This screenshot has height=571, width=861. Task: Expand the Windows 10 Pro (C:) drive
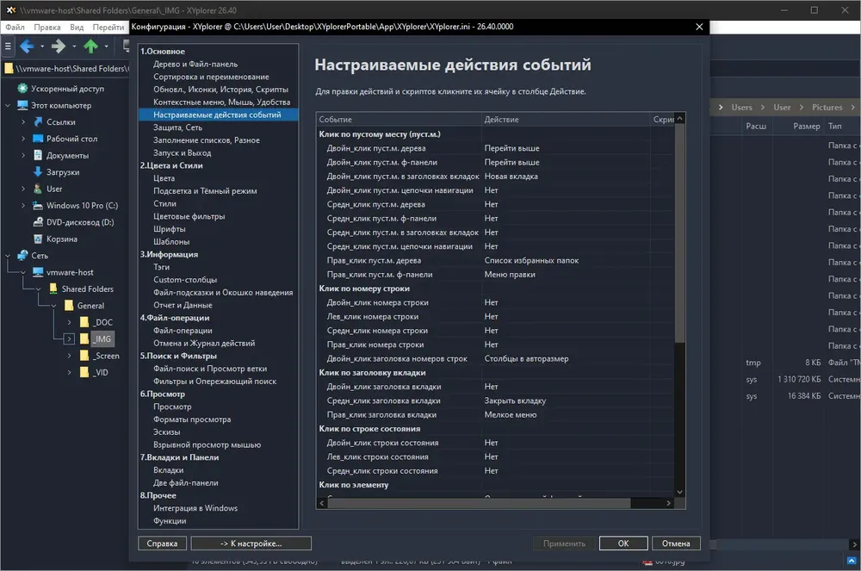pos(23,205)
